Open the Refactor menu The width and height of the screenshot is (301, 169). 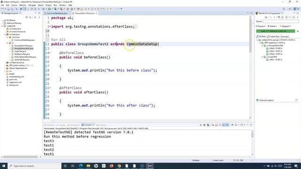coord(23,5)
